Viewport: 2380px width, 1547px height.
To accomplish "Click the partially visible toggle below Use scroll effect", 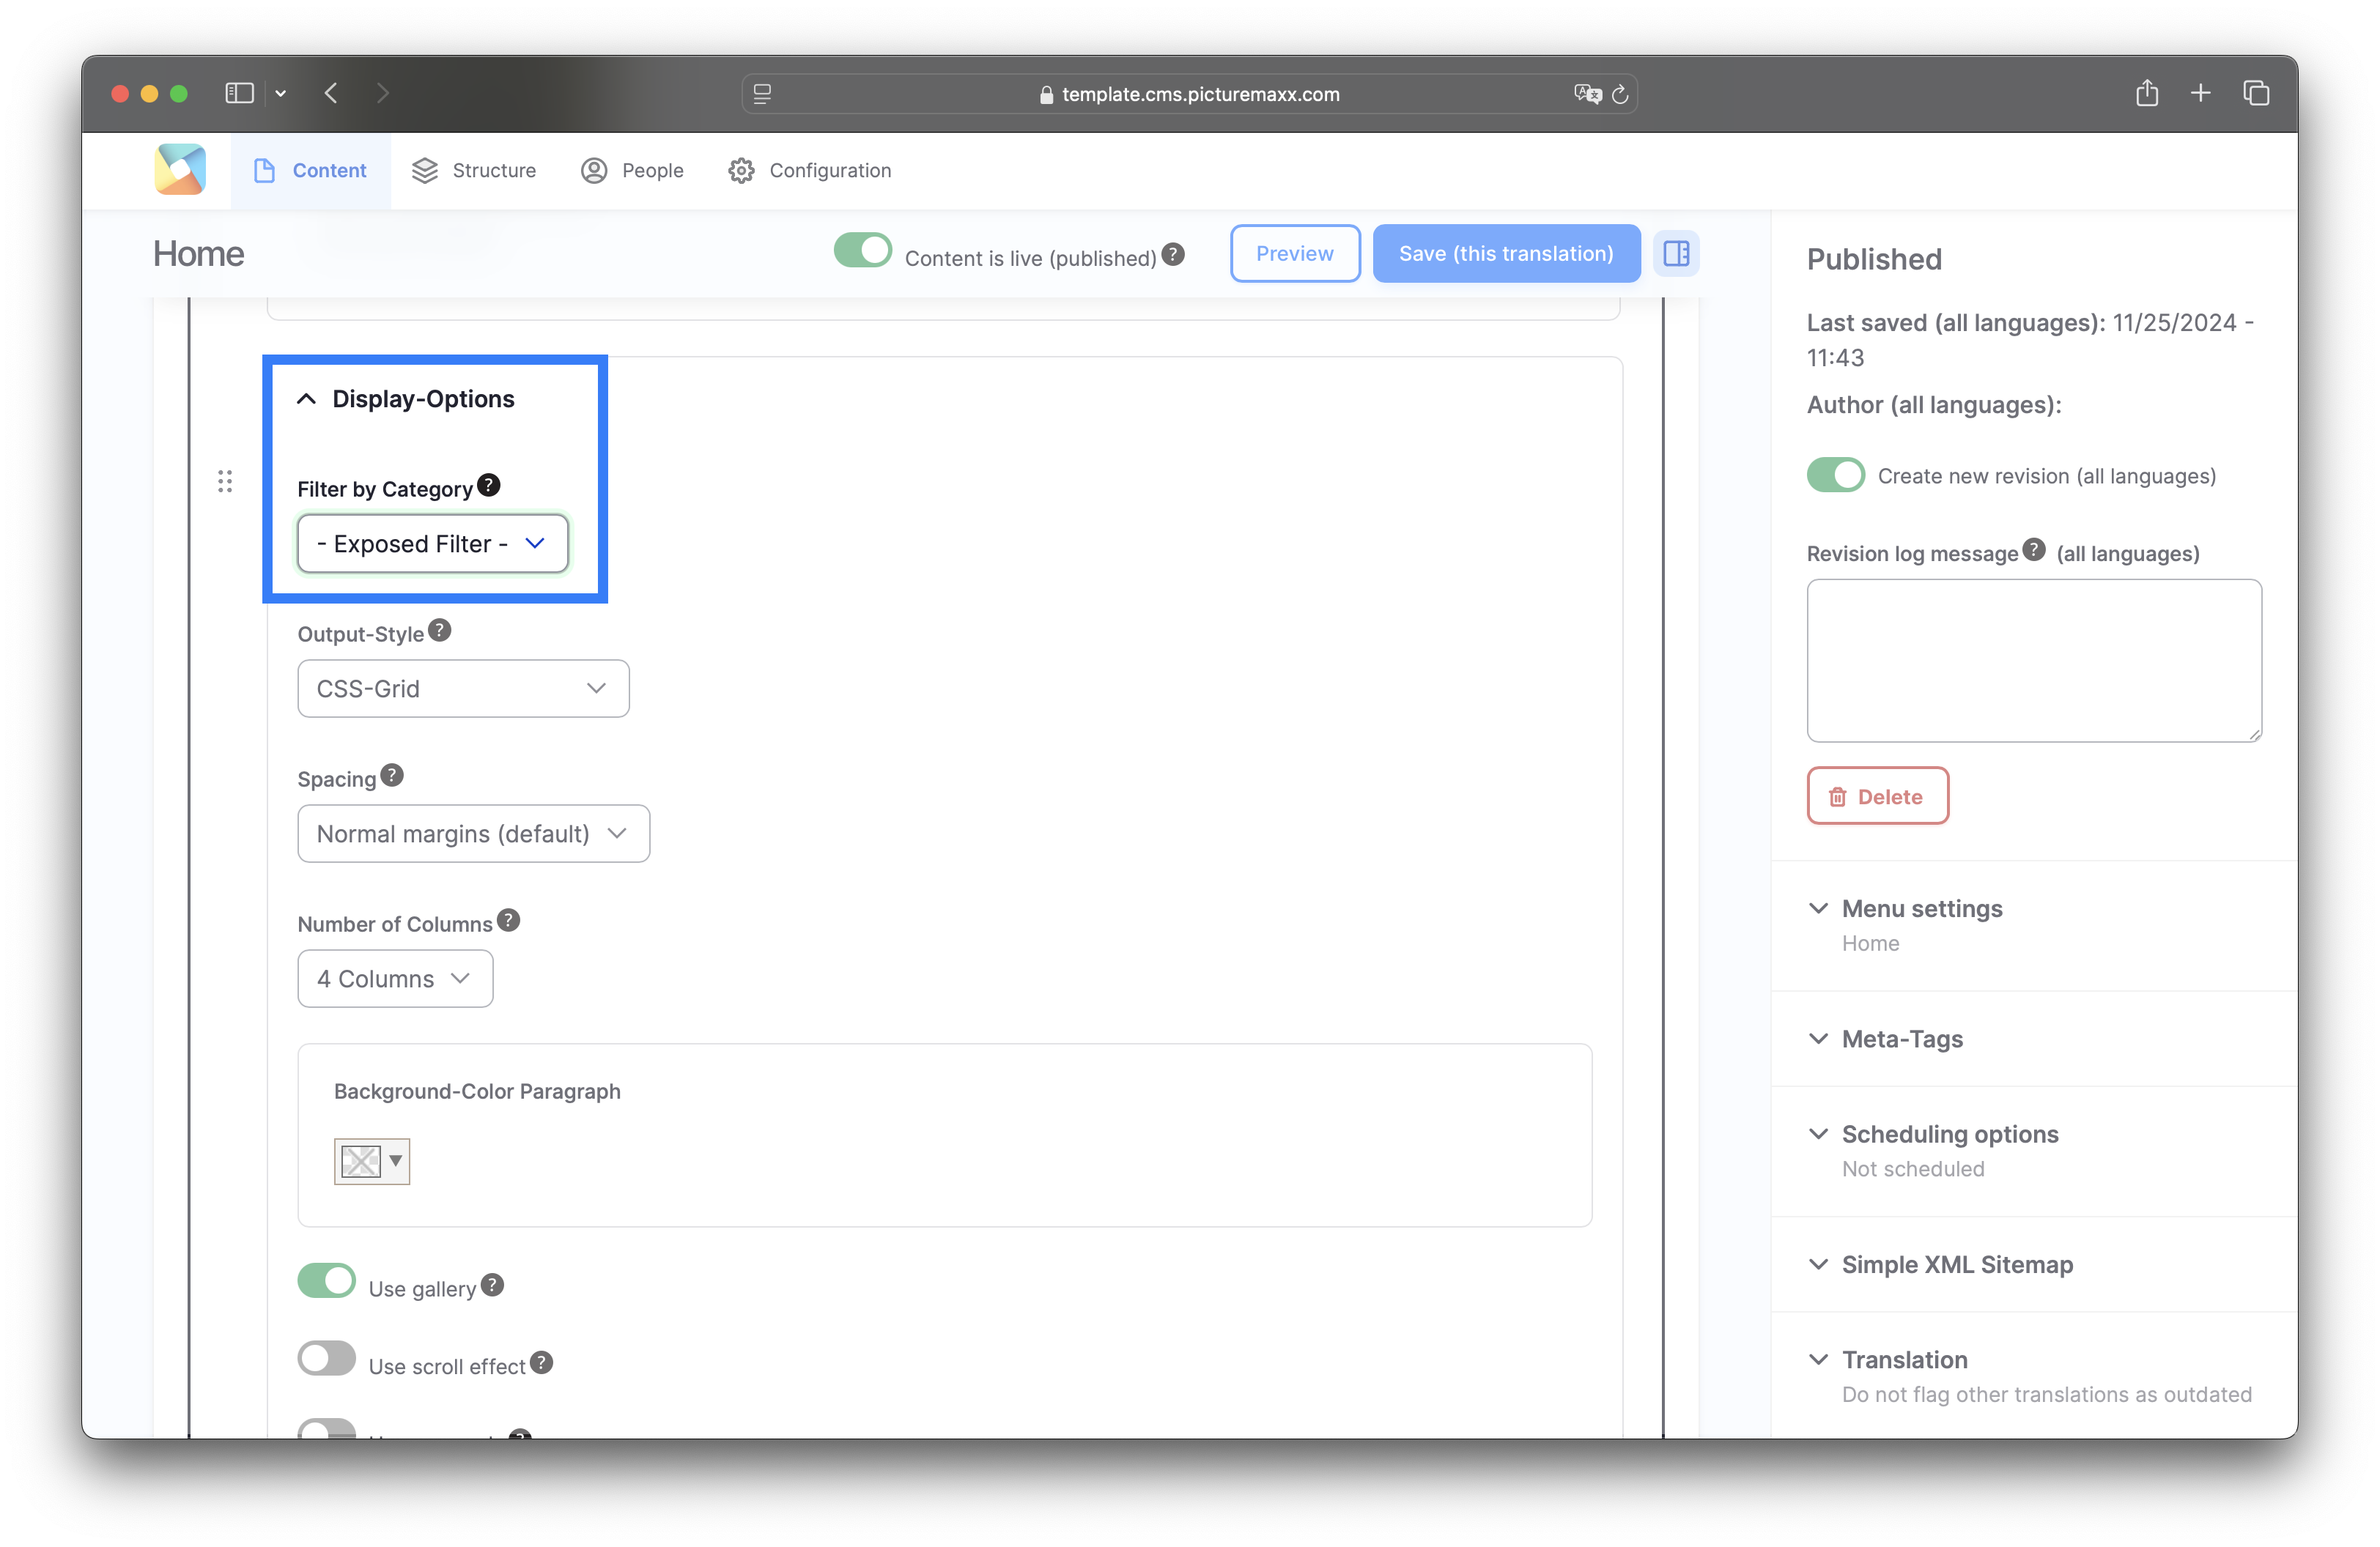I will 326,1428.
